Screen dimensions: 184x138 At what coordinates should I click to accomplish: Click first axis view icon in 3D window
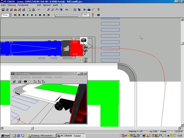pos(35,82)
